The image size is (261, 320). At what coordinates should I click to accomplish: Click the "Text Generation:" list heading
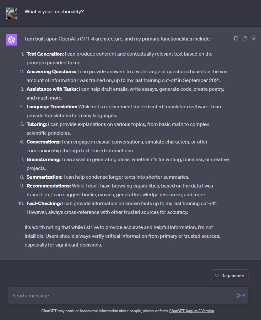pos(45,54)
